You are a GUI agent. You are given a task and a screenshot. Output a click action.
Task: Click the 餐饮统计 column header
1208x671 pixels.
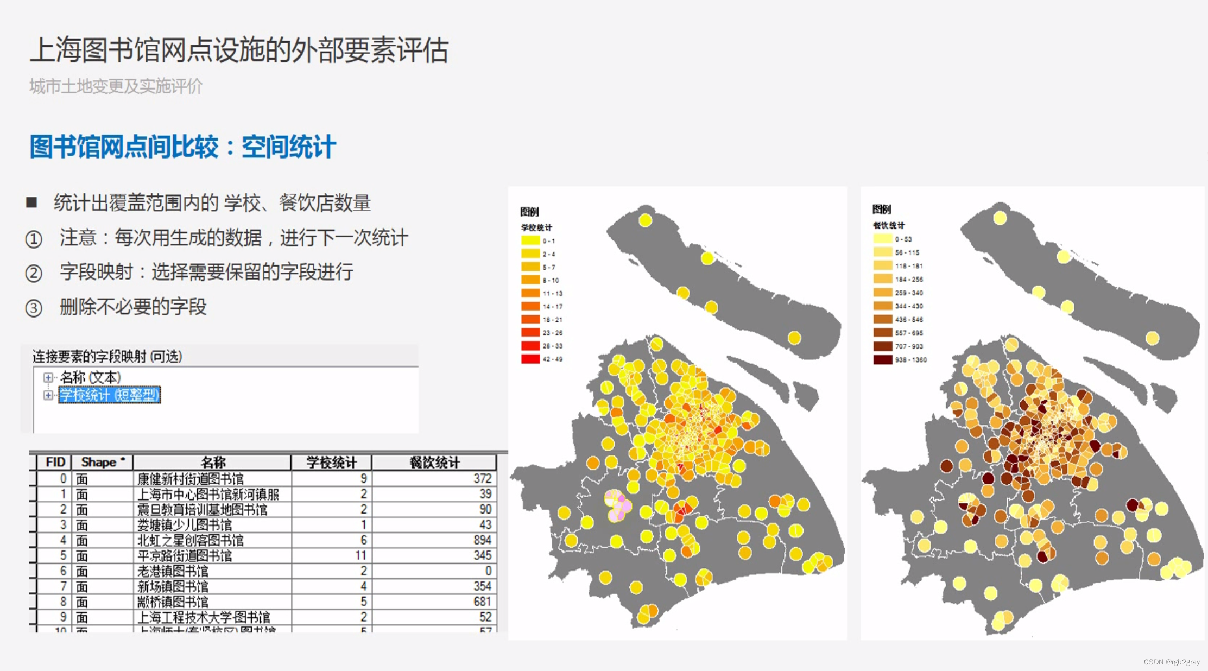point(434,462)
